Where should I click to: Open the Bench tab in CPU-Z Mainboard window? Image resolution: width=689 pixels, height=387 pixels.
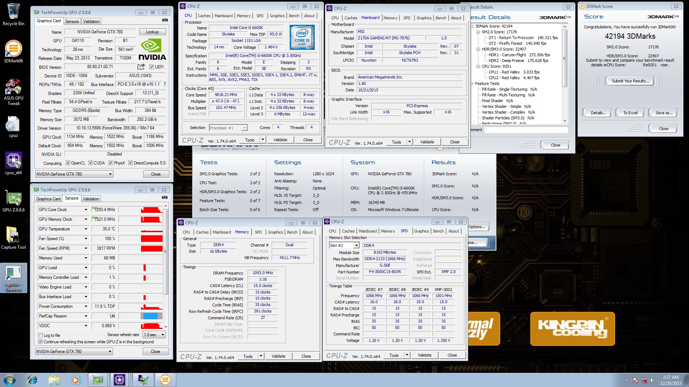click(x=441, y=18)
